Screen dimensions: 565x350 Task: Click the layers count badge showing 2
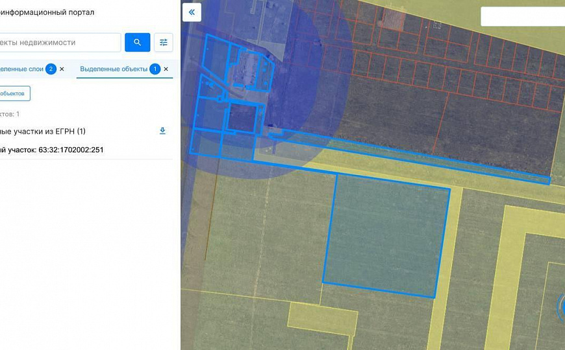[x=51, y=69]
